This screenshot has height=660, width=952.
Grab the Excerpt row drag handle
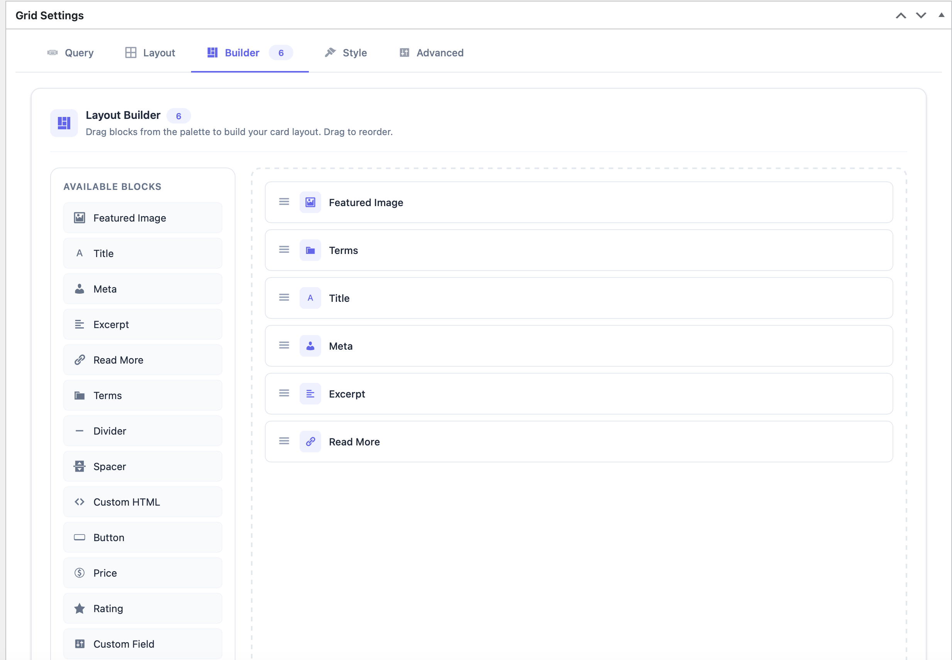284,393
